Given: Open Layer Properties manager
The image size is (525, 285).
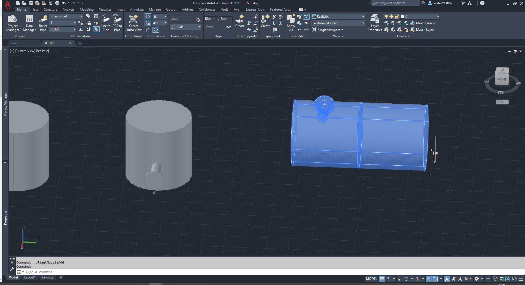Looking at the screenshot, I should (x=375, y=23).
